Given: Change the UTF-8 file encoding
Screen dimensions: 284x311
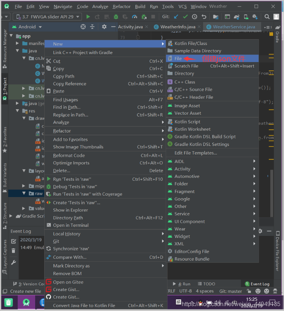Looking at the screenshot, I should point(185,291).
